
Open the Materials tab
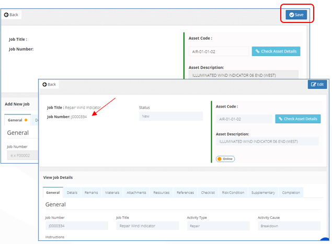(112, 193)
